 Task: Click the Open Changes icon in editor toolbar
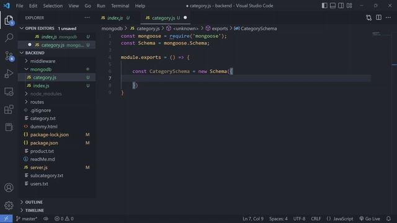[x=369, y=18]
